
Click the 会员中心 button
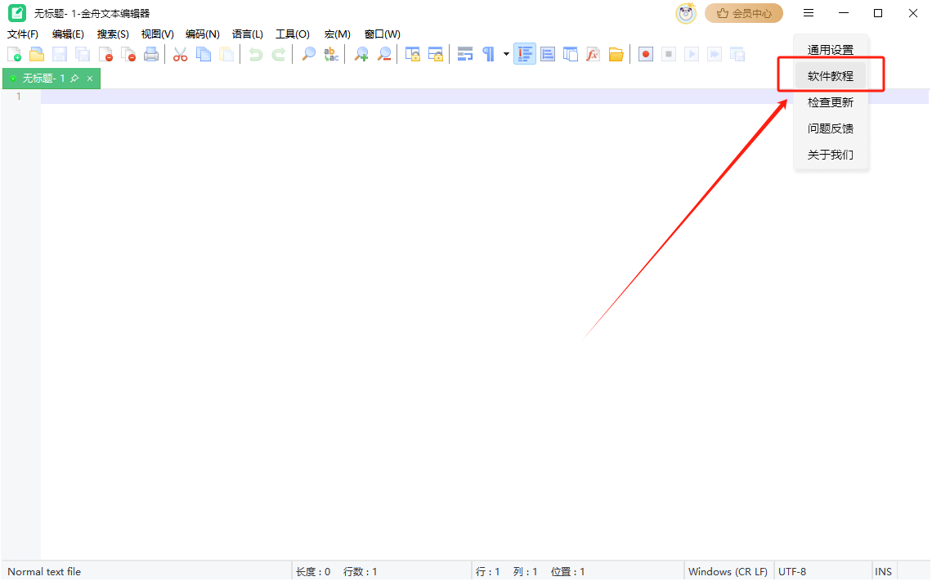[744, 13]
